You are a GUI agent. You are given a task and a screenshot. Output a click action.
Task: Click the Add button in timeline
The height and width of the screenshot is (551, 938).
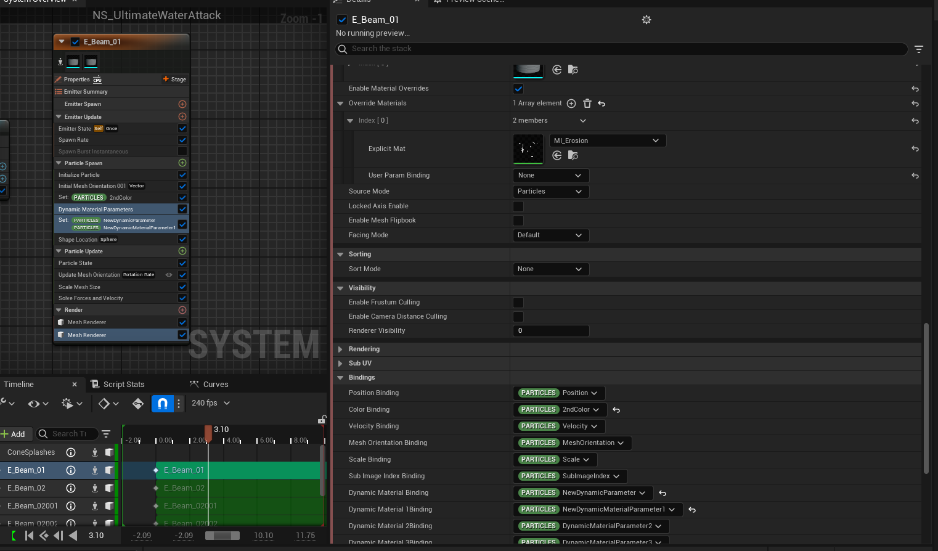pos(14,434)
